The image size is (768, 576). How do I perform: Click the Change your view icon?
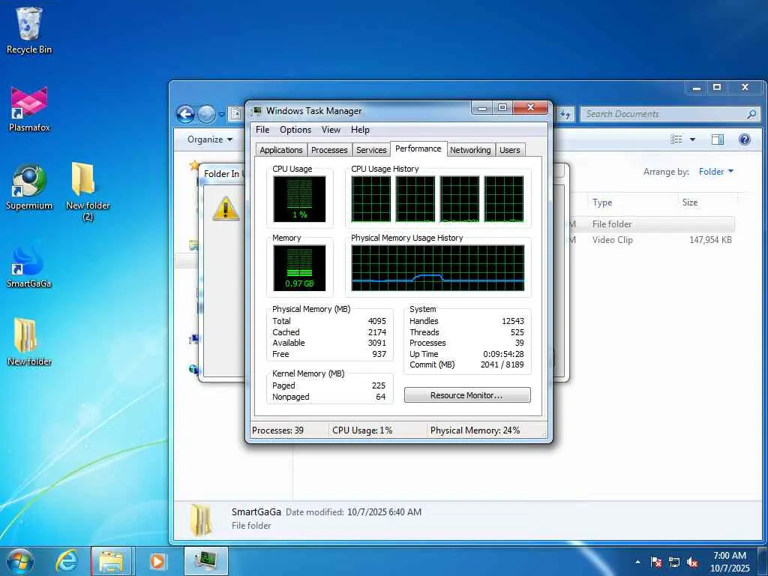click(x=676, y=139)
